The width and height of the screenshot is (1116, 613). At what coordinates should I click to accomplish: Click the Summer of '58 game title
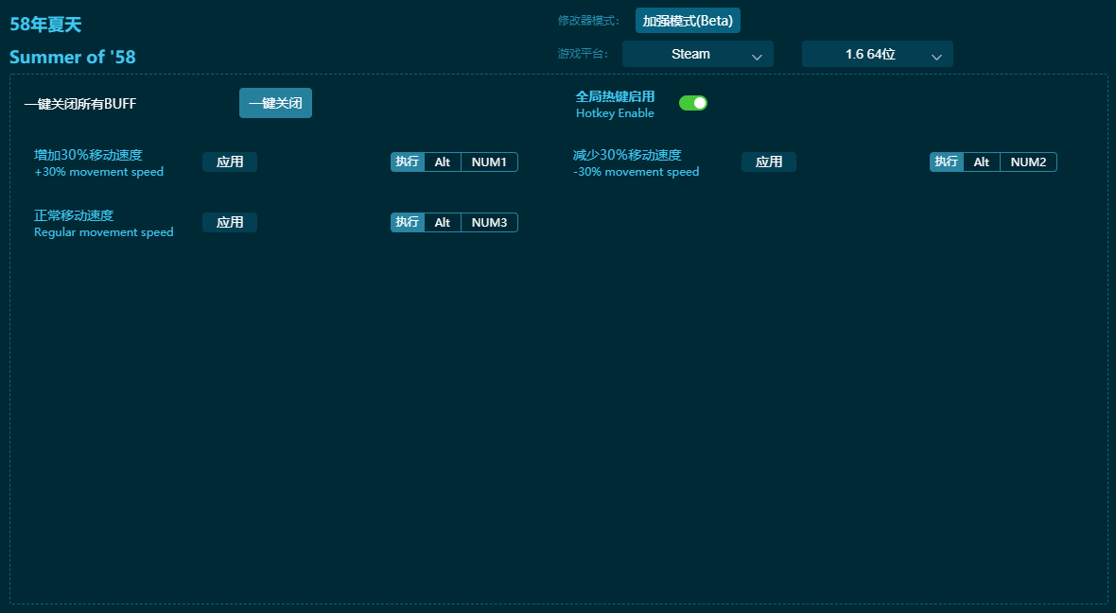(73, 58)
